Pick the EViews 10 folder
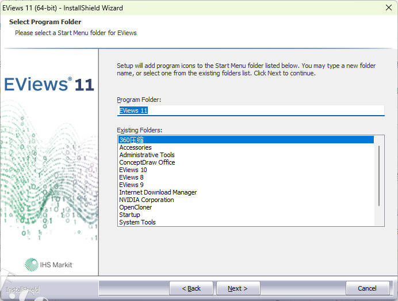The height and width of the screenshot is (301, 398). point(133,170)
